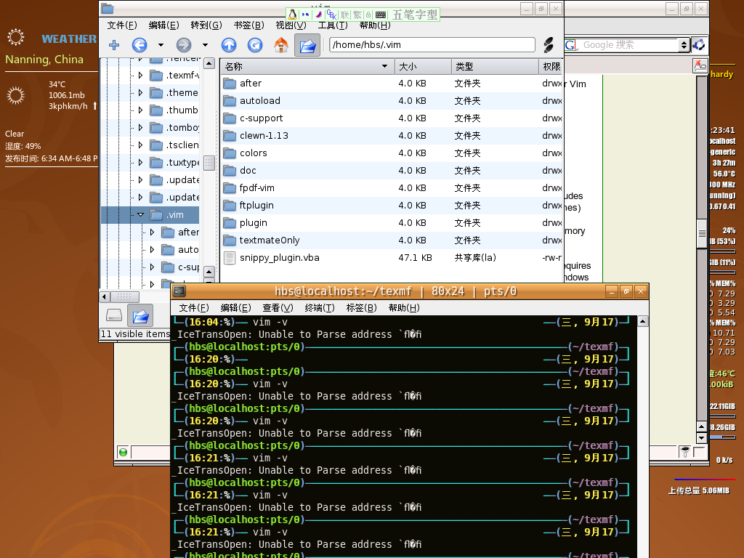Expand the .tsclien tree node
744x558 pixels.
pyautogui.click(x=140, y=145)
